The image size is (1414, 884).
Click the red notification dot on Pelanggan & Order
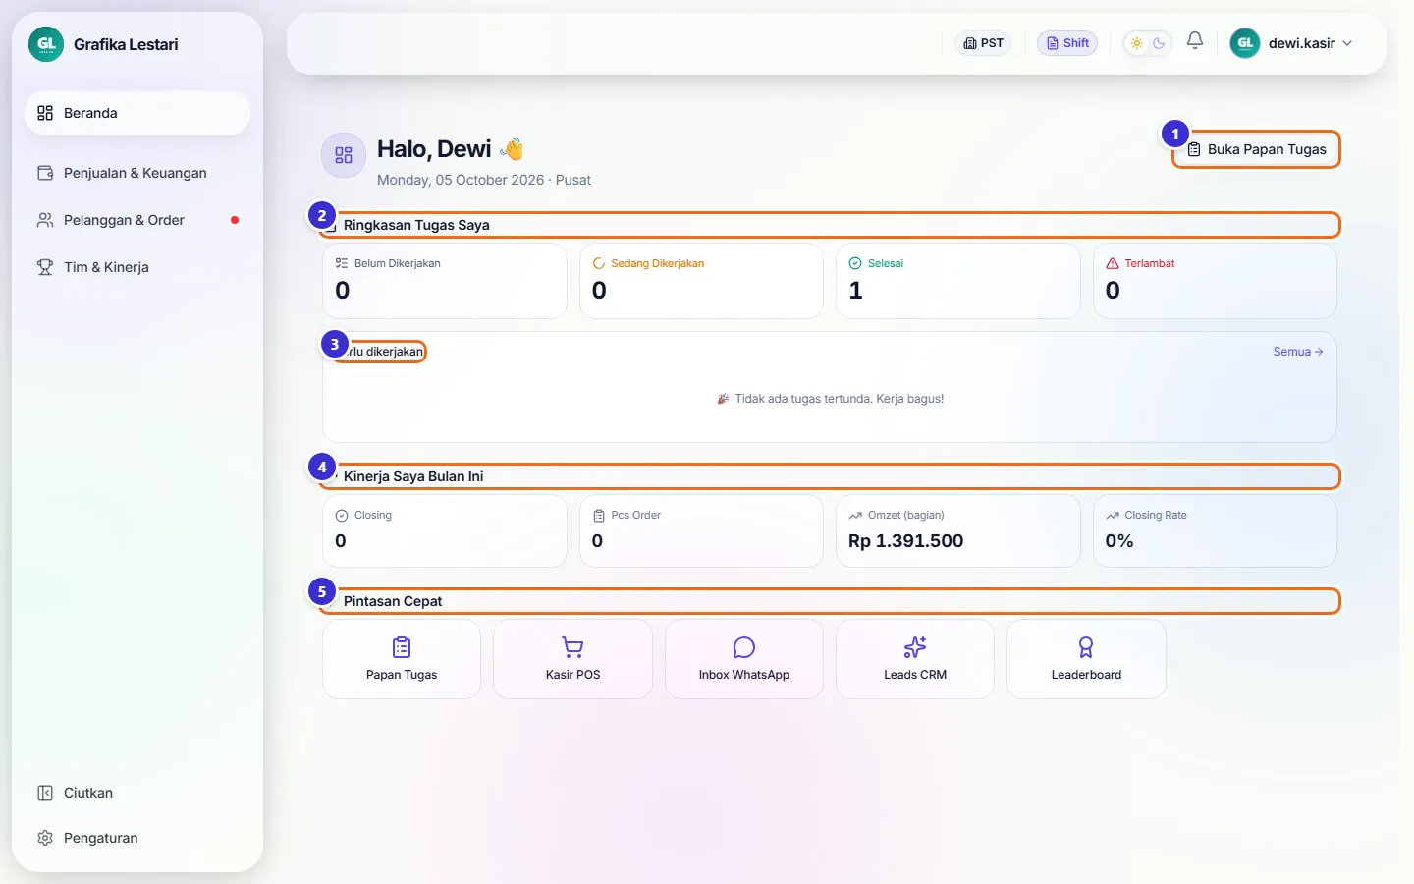point(235,220)
